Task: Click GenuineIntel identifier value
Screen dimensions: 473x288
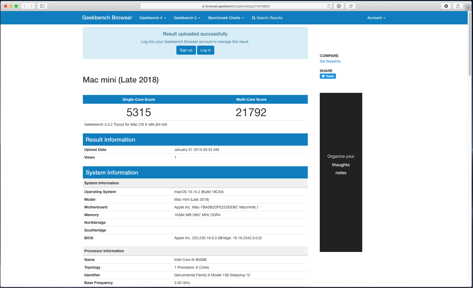Action: (212, 275)
